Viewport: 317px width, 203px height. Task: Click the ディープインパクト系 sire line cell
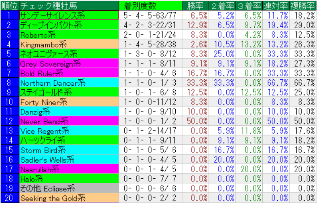tap(68, 25)
